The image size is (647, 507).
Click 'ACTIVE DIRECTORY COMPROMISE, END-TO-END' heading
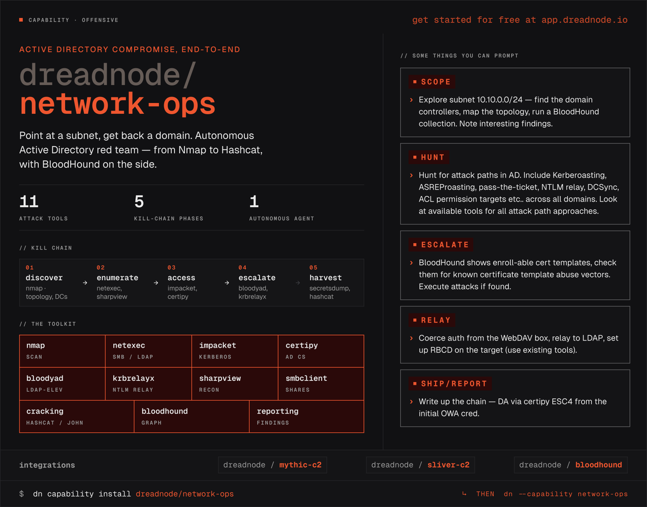[x=129, y=50]
